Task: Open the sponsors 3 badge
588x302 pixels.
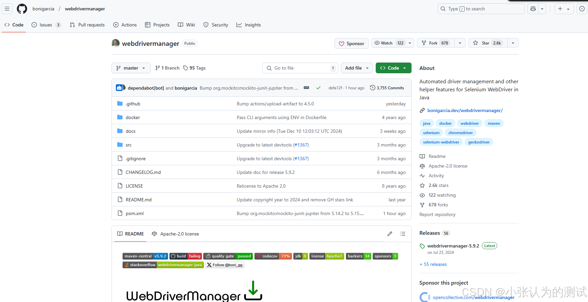Action: [x=385, y=256]
